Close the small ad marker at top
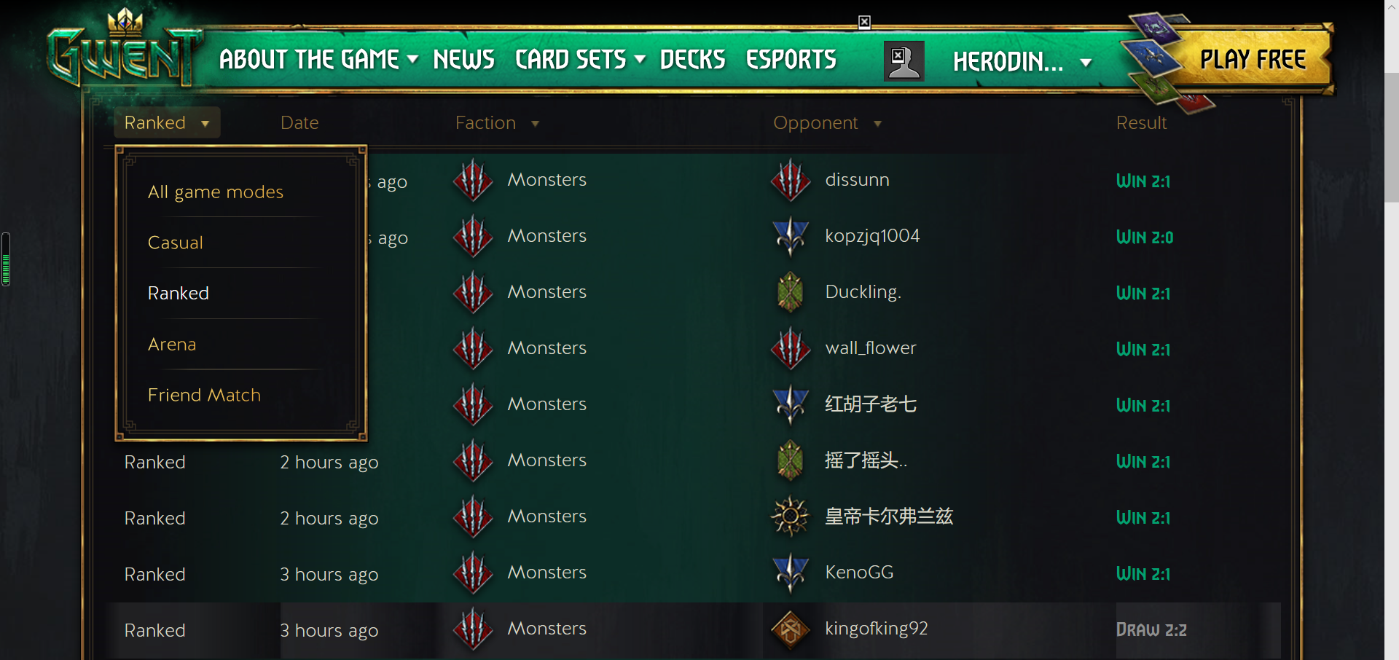The height and width of the screenshot is (660, 1399). (x=864, y=22)
